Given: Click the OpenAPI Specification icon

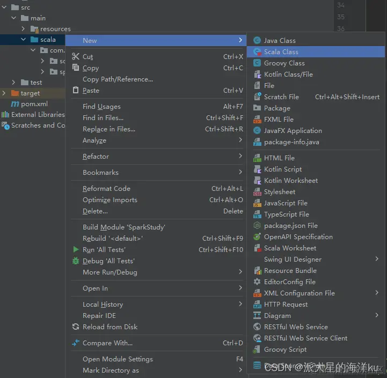Looking at the screenshot, I should pyautogui.click(x=257, y=236).
